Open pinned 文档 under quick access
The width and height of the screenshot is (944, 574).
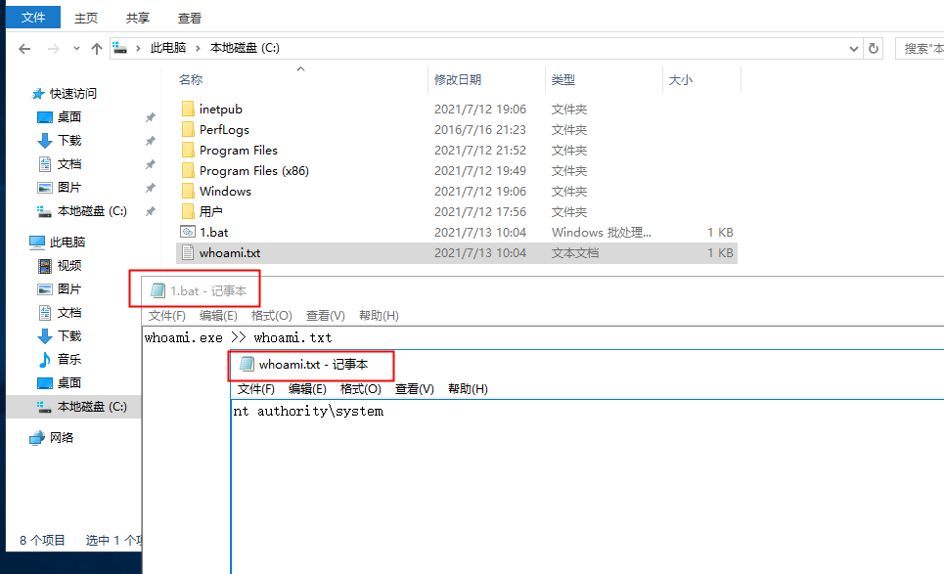pyautogui.click(x=69, y=163)
